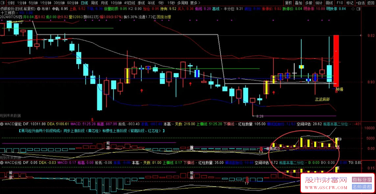376x194 pixels.
Task: Open the MACD量能 indicator settings circle
Action: point(2,124)
